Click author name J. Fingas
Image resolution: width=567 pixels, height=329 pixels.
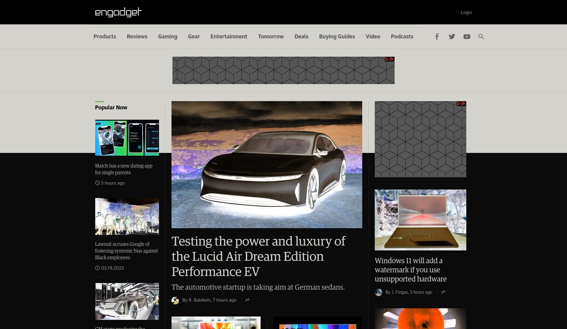pos(399,292)
